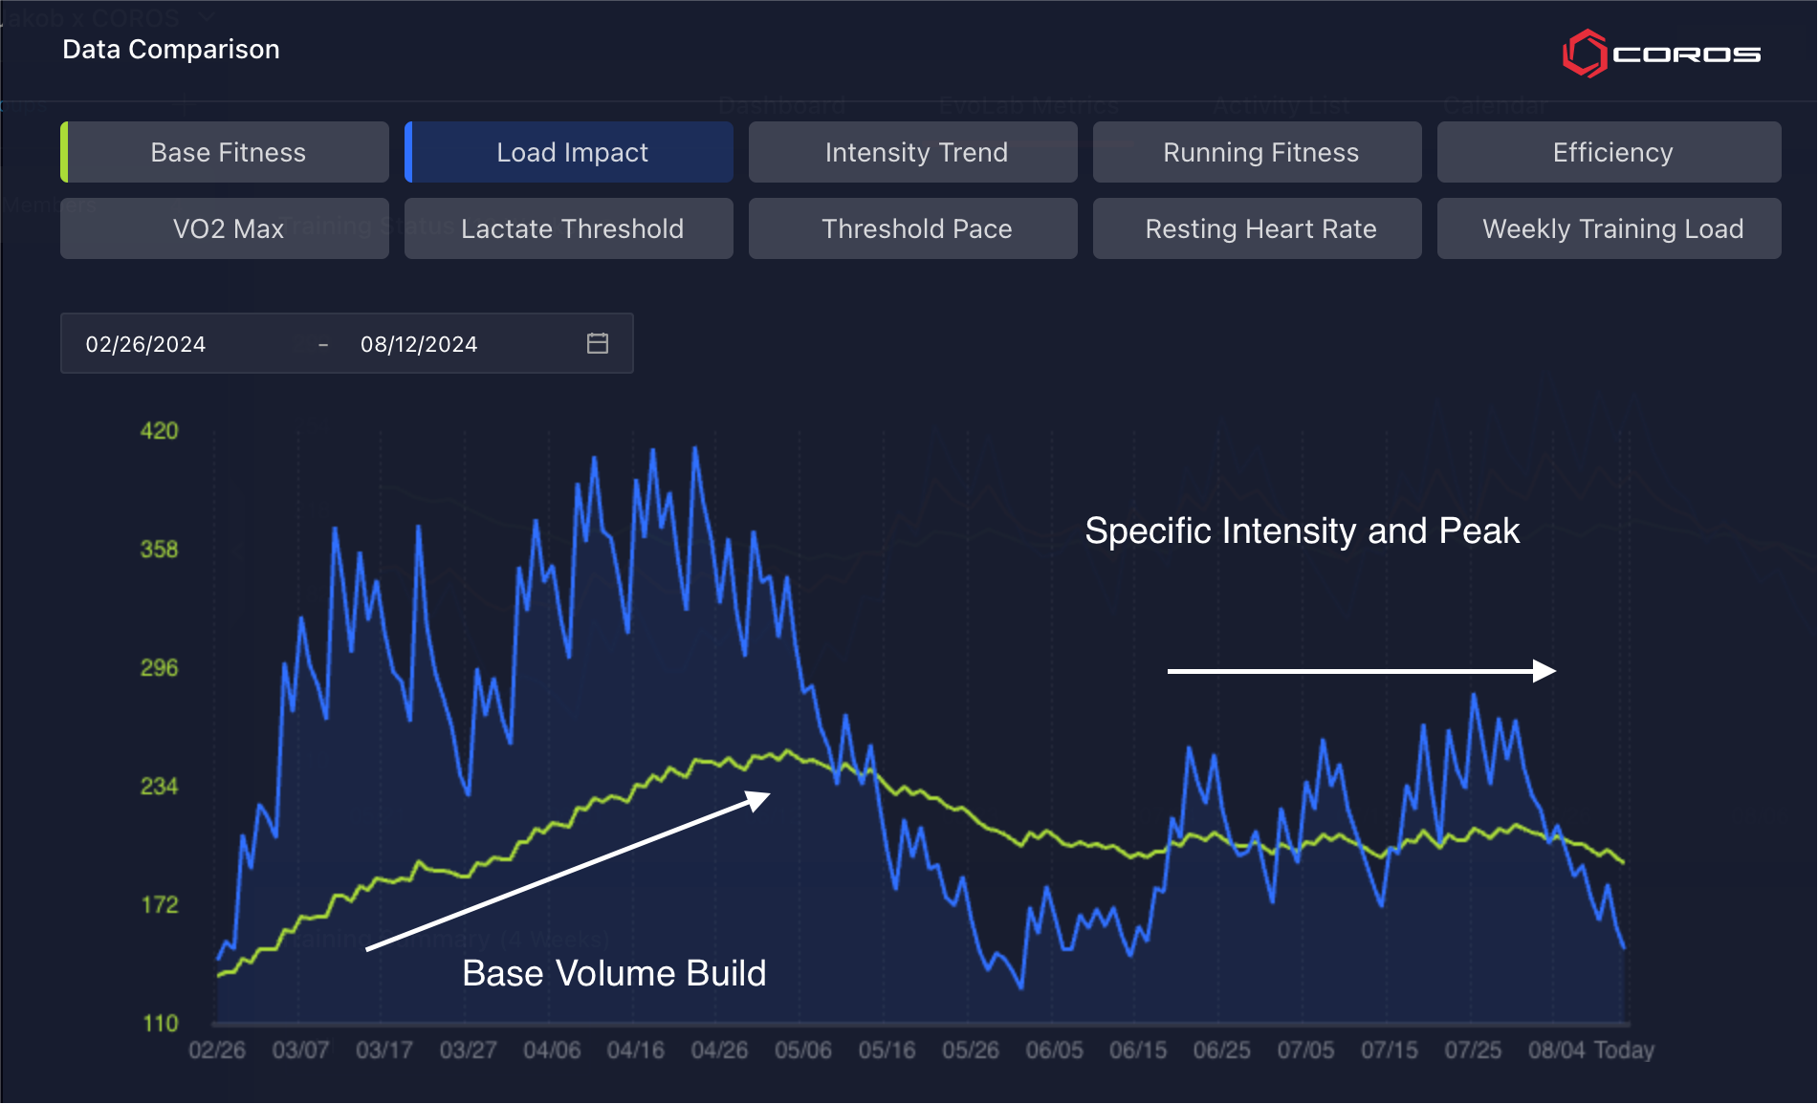This screenshot has width=1818, height=1104.
Task: Toggle the Base Fitness metric
Action: (x=228, y=152)
